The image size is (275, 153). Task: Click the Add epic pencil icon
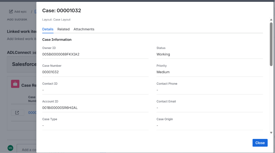[11, 12]
